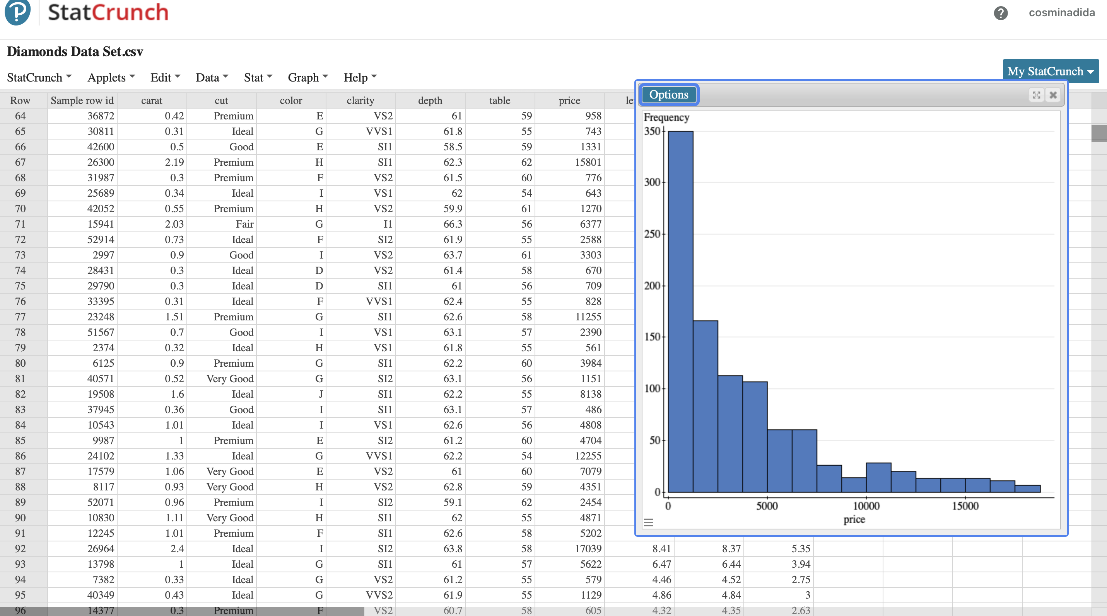Screen dimensions: 1107x616
Task: Maximize the histogram window with expand icon
Action: 1036,95
